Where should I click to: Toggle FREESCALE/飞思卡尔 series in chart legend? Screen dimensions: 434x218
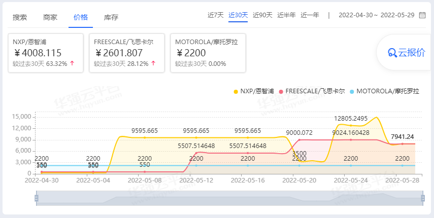click(x=312, y=91)
